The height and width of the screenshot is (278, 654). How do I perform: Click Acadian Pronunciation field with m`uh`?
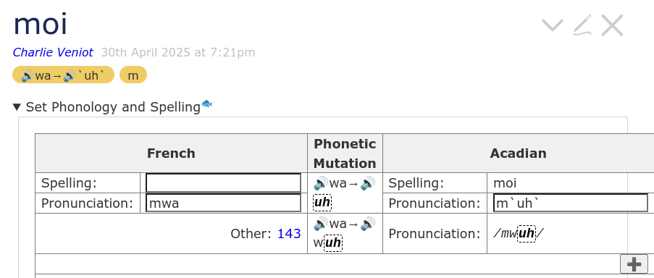(x=571, y=203)
